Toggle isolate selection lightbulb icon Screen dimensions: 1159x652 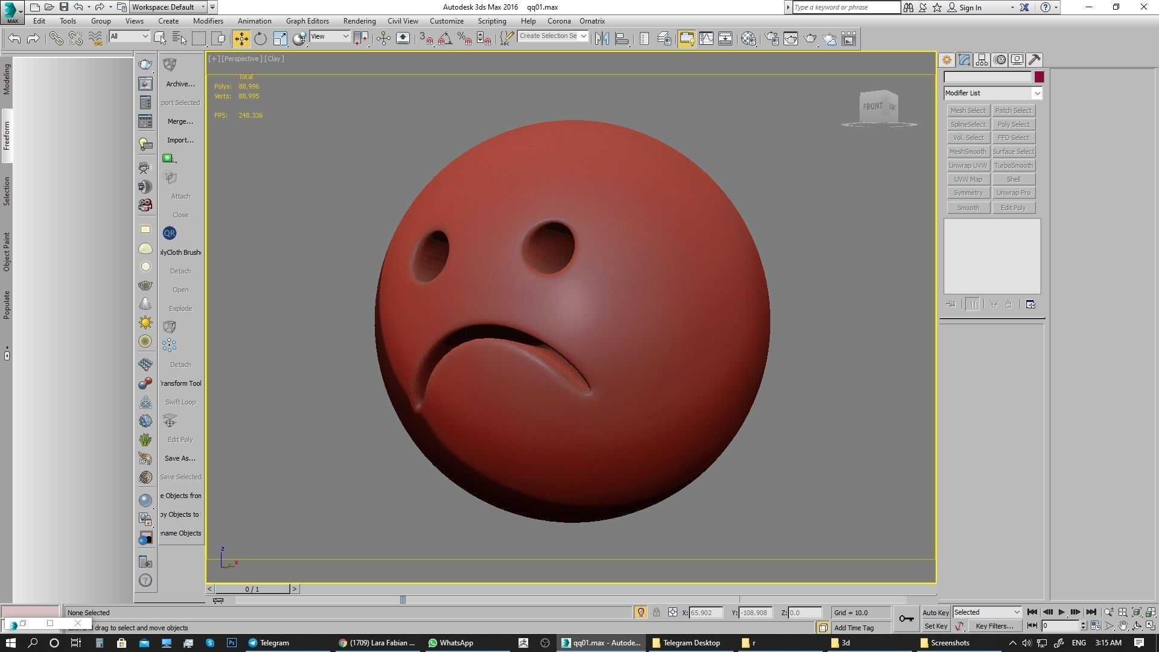(x=641, y=613)
